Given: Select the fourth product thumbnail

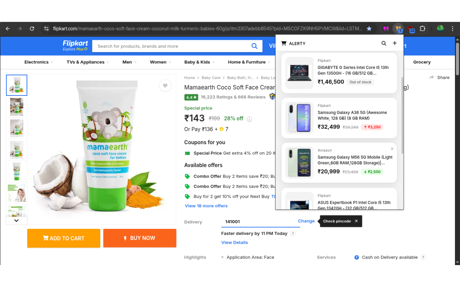Looking at the screenshot, I should click(x=17, y=150).
